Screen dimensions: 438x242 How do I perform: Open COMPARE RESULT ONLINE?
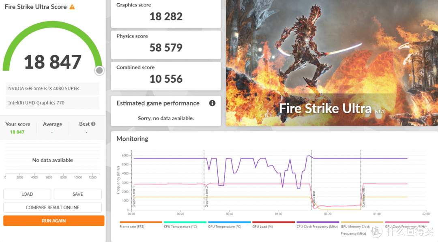[x=52, y=208]
